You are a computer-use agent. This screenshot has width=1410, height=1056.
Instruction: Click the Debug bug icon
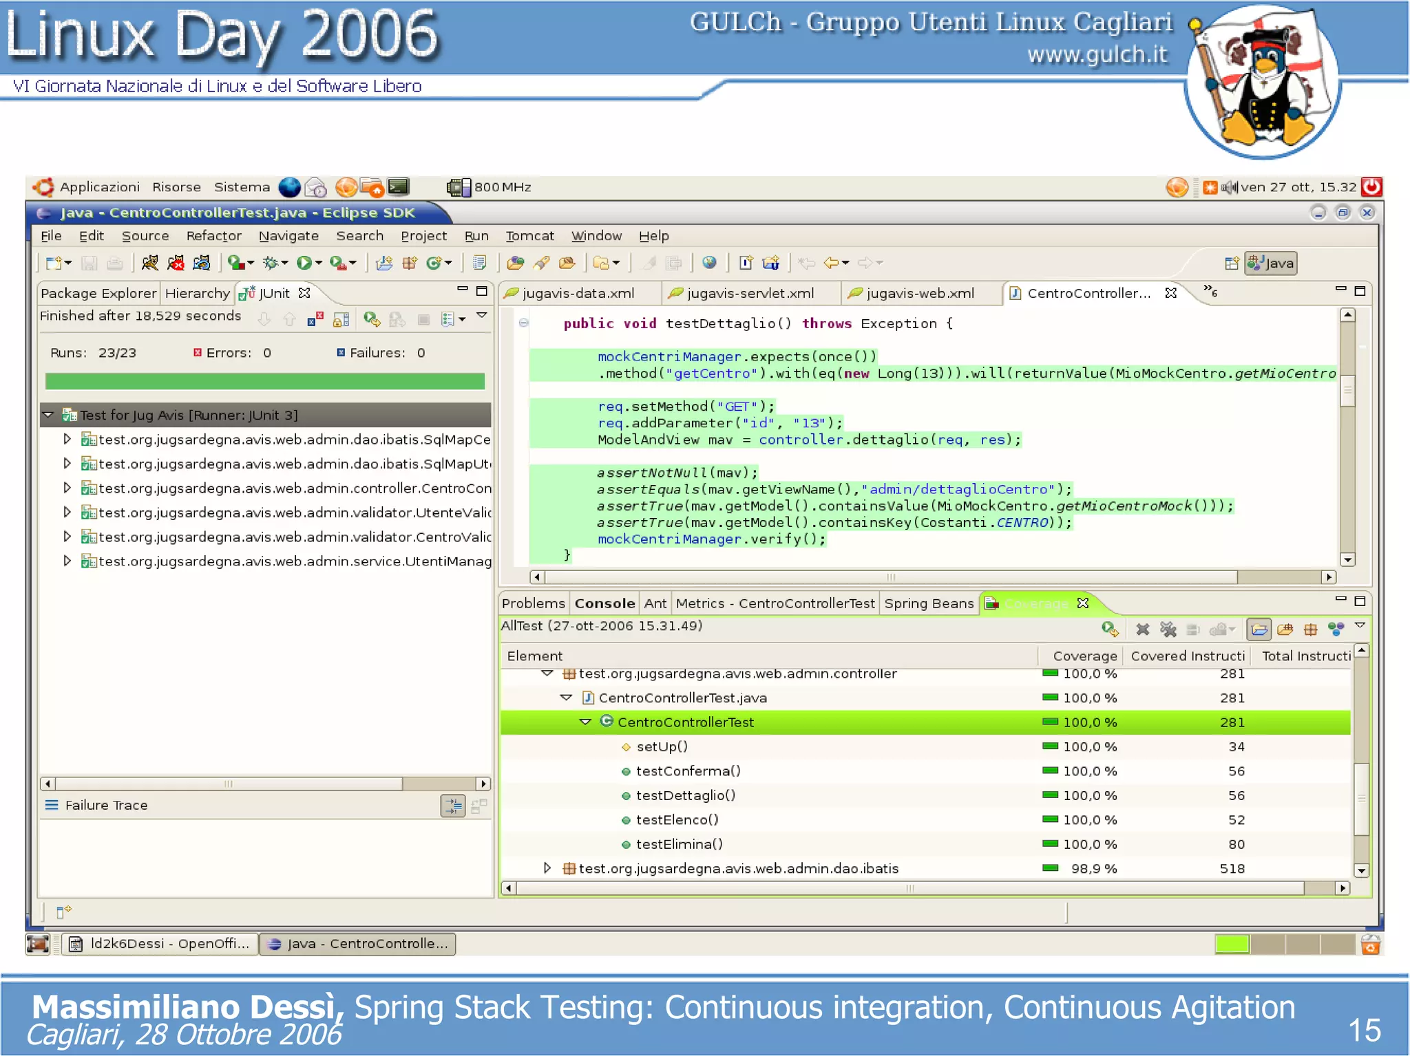(x=271, y=263)
